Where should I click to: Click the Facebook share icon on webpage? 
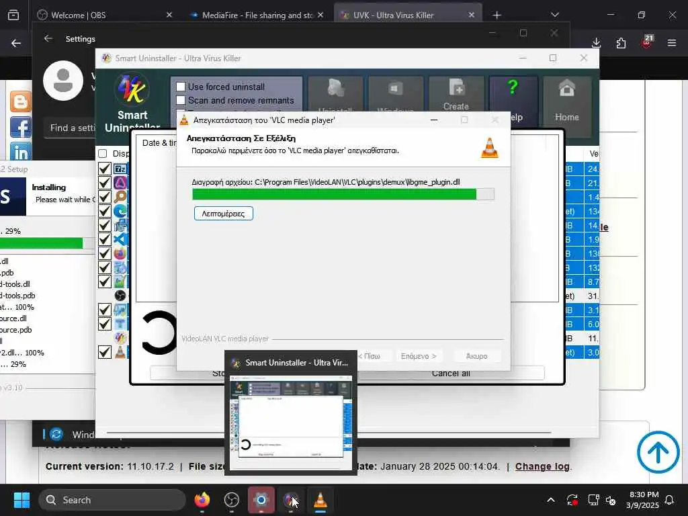[x=21, y=128]
